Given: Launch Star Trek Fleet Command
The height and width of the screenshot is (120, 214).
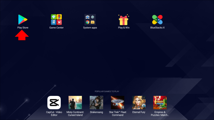Looking at the screenshot, I should (118, 102).
